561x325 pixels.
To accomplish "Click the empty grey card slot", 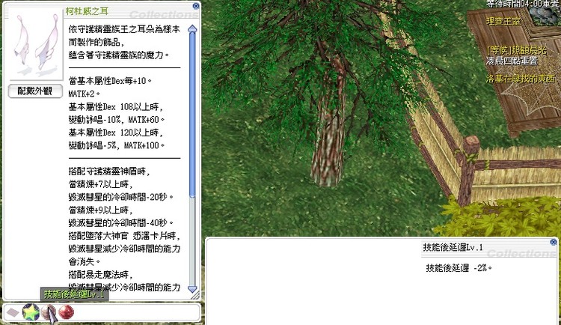I will point(13,312).
